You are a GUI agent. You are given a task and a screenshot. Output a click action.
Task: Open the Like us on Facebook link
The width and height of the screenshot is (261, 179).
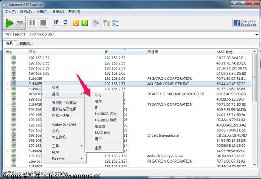tap(244, 23)
